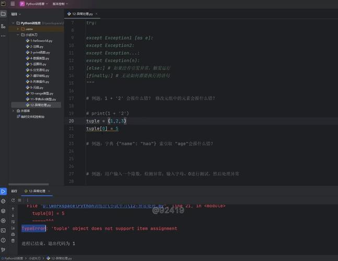338x261 pixels.
Task: Expand the 外部库 node
Action: point(14,111)
